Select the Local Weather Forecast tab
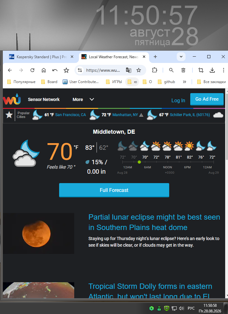The width and height of the screenshot is (228, 314). (x=114, y=57)
